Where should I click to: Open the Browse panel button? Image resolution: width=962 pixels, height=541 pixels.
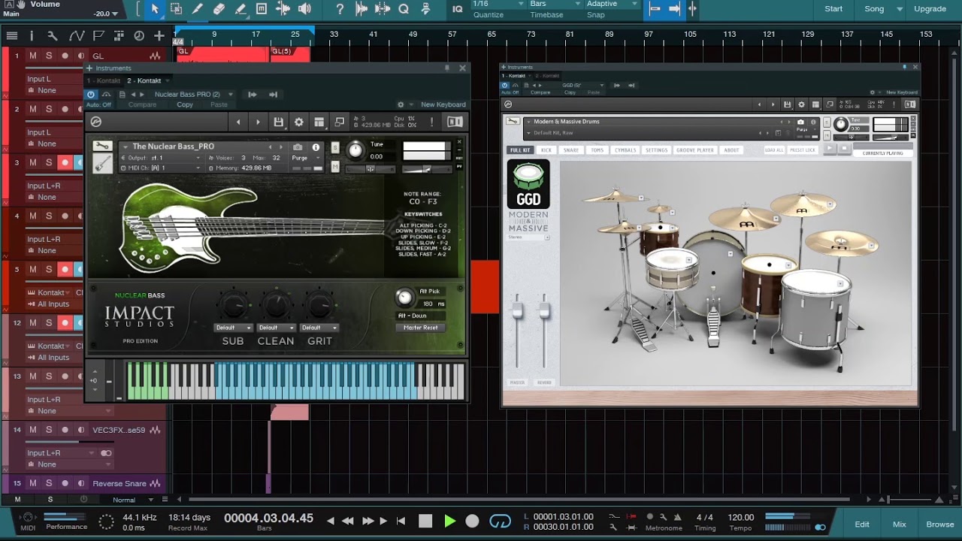coord(940,524)
